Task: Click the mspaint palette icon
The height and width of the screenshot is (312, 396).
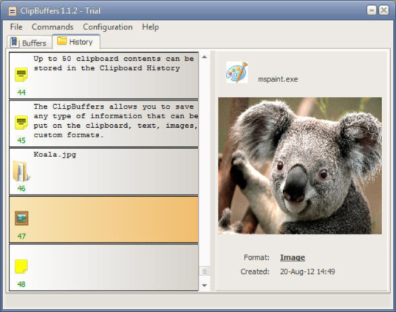Action: (237, 73)
